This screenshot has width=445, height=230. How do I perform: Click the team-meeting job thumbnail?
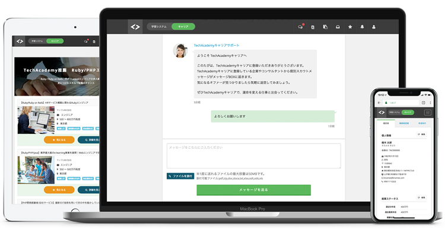coord(36,170)
